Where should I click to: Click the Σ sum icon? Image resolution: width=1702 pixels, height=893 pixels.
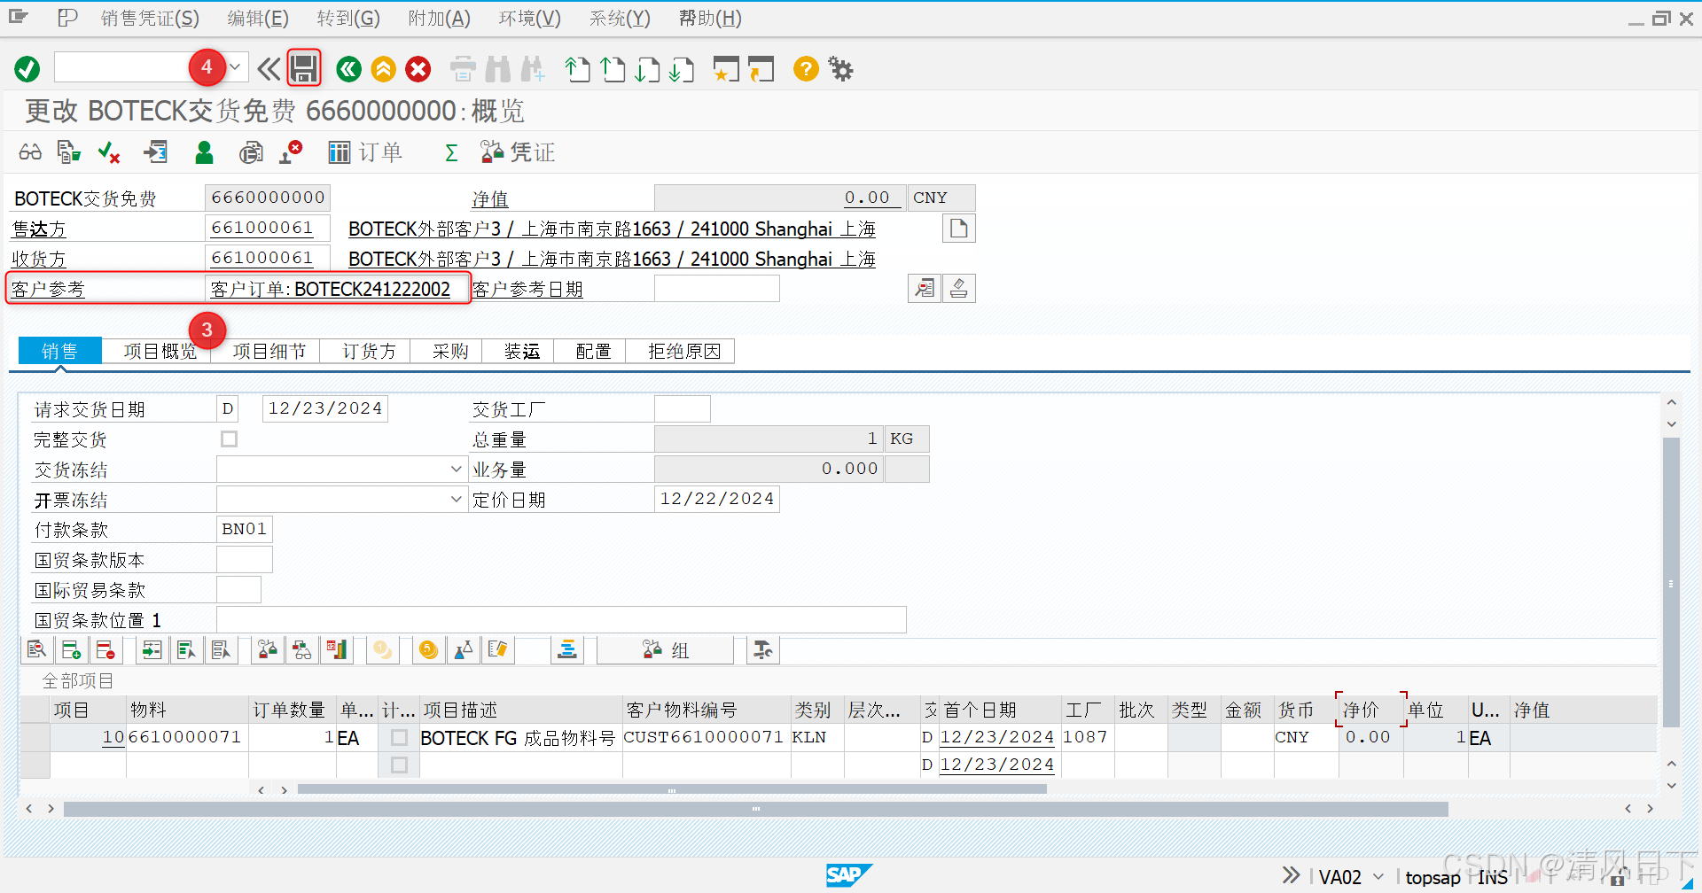451,152
